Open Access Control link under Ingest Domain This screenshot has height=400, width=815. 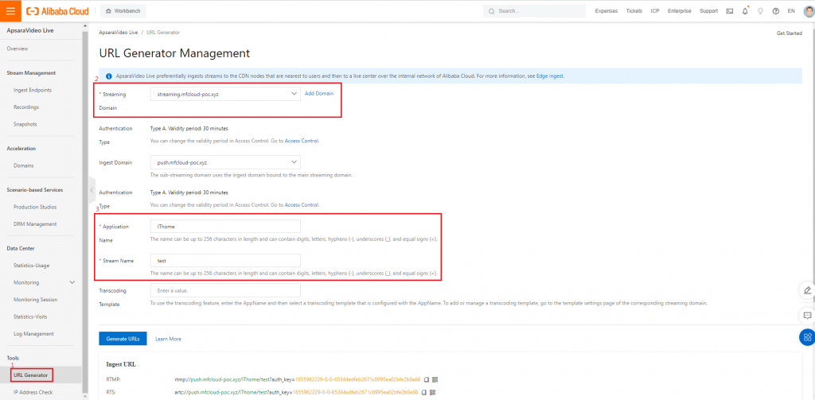[x=302, y=205]
